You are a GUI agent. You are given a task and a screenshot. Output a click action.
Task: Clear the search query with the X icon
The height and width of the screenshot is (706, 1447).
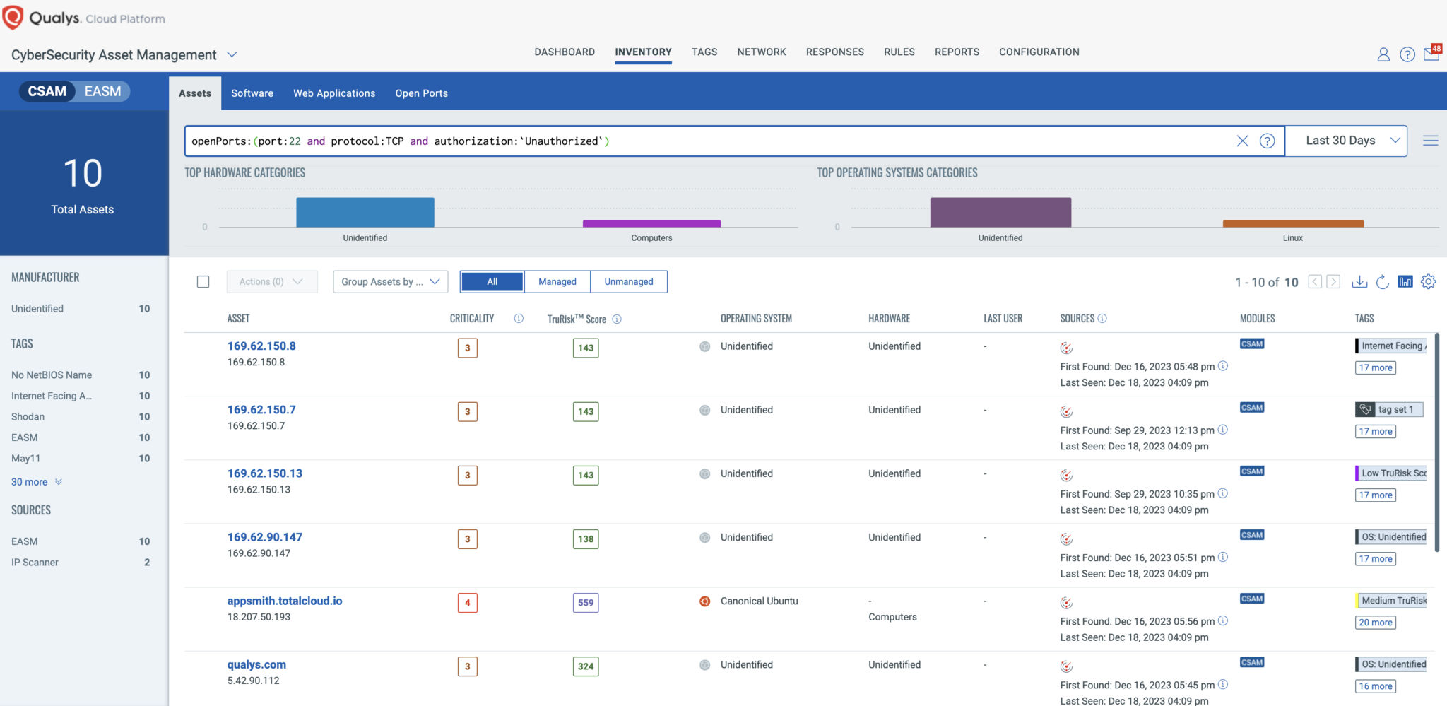point(1244,141)
